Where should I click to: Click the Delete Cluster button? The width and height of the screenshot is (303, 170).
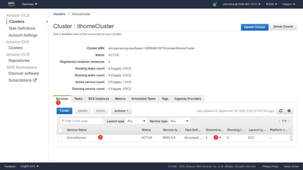click(x=283, y=27)
